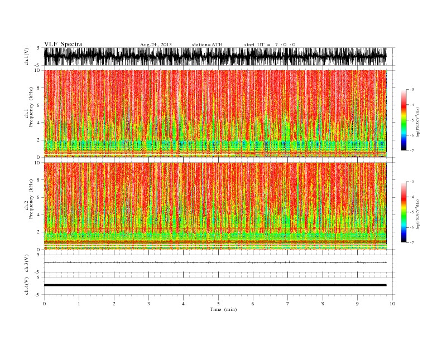Click the time axis tick label '2'

[x=114, y=304]
